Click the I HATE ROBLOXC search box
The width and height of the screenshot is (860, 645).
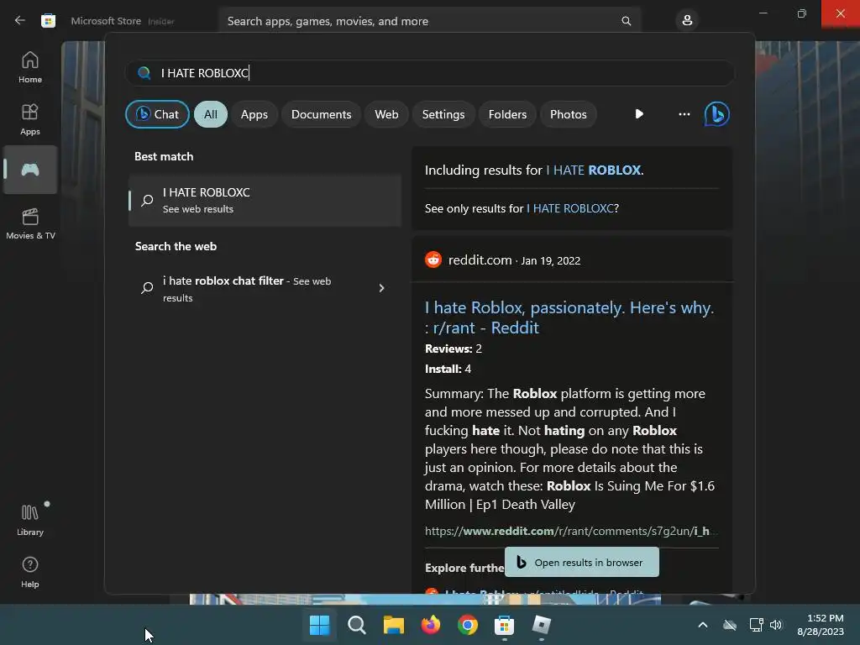click(430, 73)
